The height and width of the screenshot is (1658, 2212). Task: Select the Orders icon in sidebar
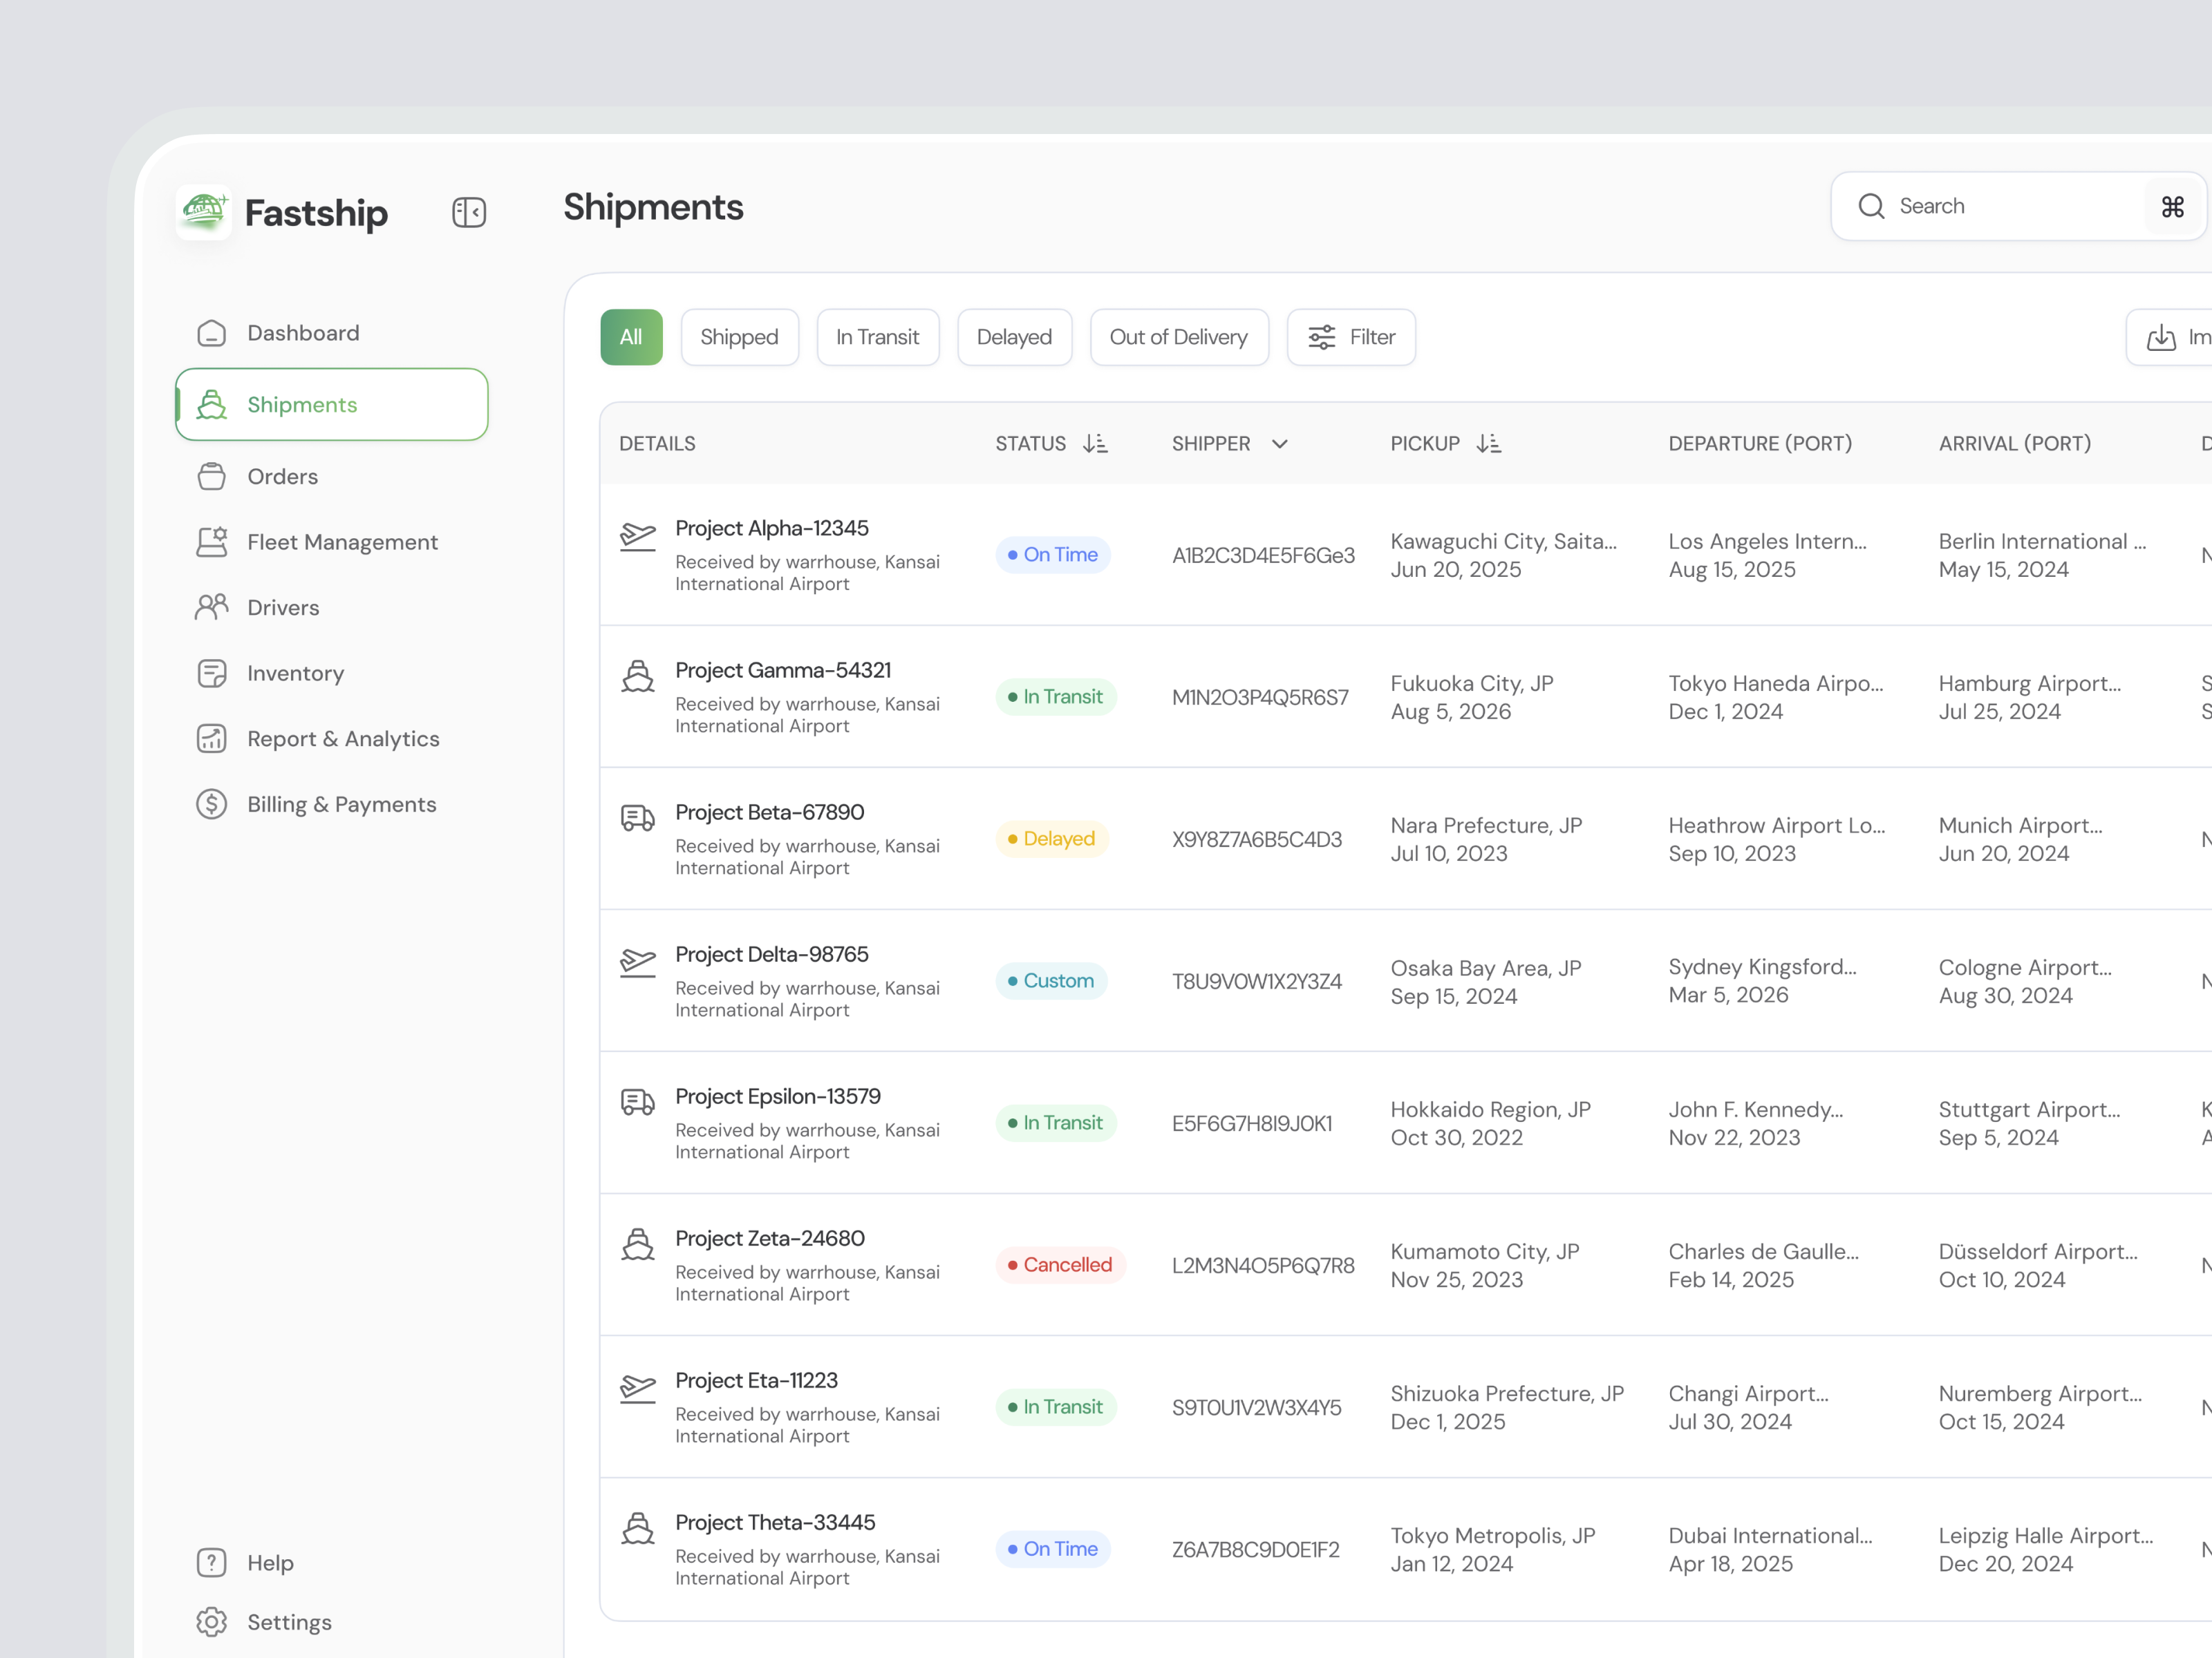pos(212,477)
